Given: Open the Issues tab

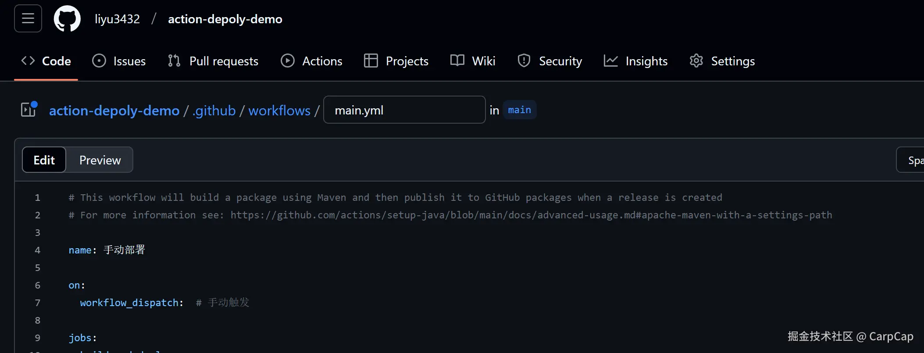Looking at the screenshot, I should pos(119,61).
